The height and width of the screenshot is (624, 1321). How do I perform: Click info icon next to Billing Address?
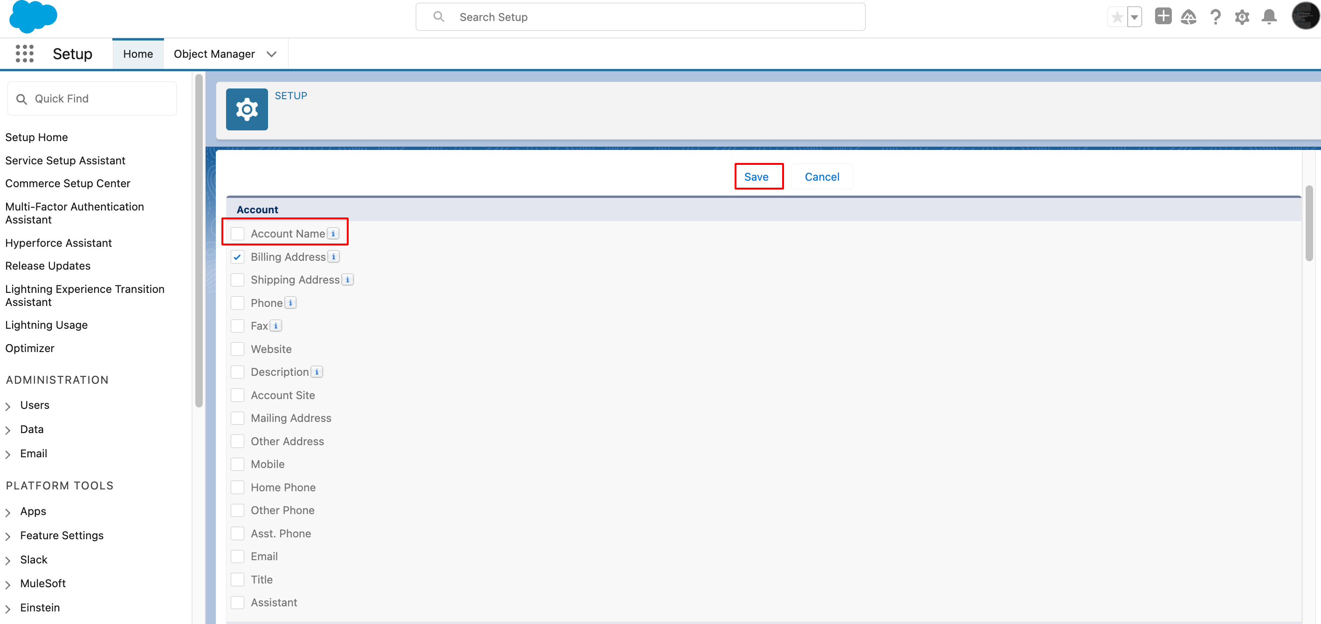(x=333, y=257)
